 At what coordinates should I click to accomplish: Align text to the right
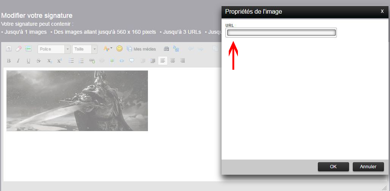coord(182,61)
